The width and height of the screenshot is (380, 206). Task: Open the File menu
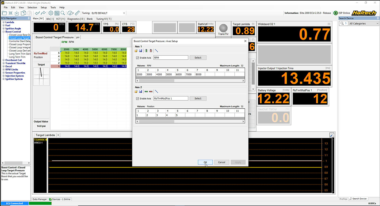[x=6, y=7]
